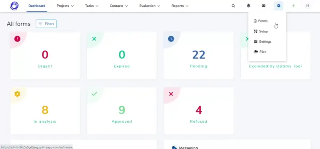Open the Refused forms count 4
The height and width of the screenshot is (149, 320).
coord(198,110)
